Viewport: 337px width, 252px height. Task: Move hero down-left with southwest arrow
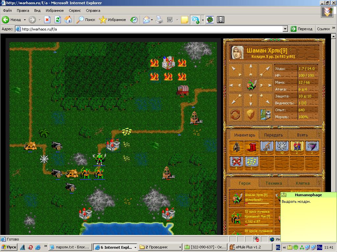point(236,100)
